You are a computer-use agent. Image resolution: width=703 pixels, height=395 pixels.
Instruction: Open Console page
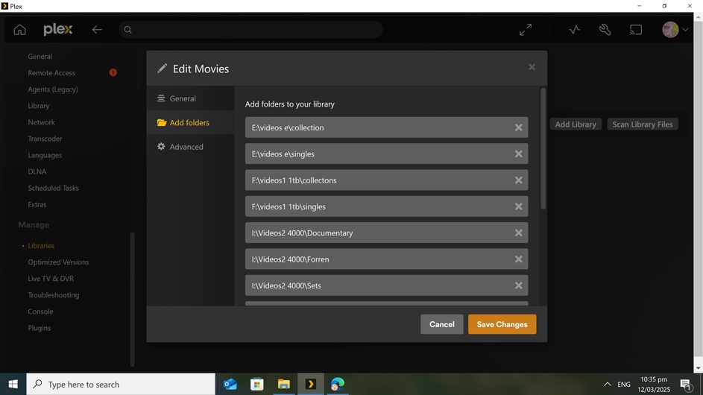pyautogui.click(x=40, y=312)
